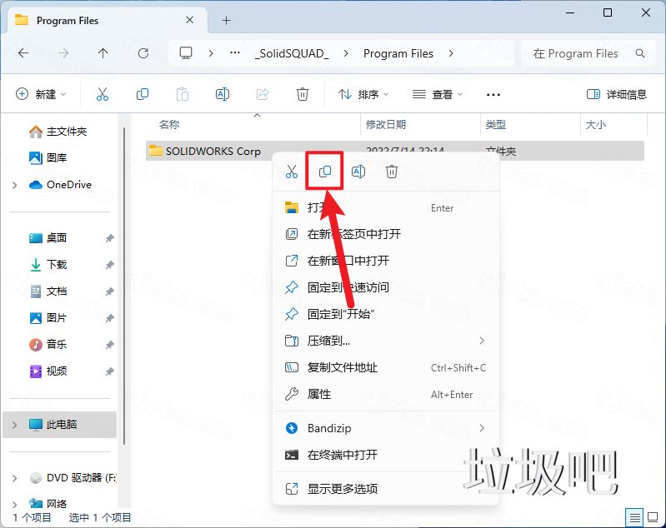Click the Copy icon in the toolbar
Viewport: 666px width, 528px height.
(x=143, y=94)
